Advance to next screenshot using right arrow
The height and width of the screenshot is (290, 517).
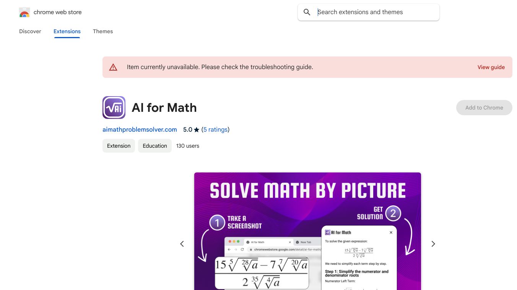[433, 244]
